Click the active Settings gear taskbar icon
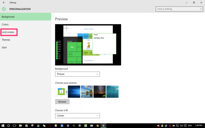The image size is (205, 128). (x=103, y=125)
